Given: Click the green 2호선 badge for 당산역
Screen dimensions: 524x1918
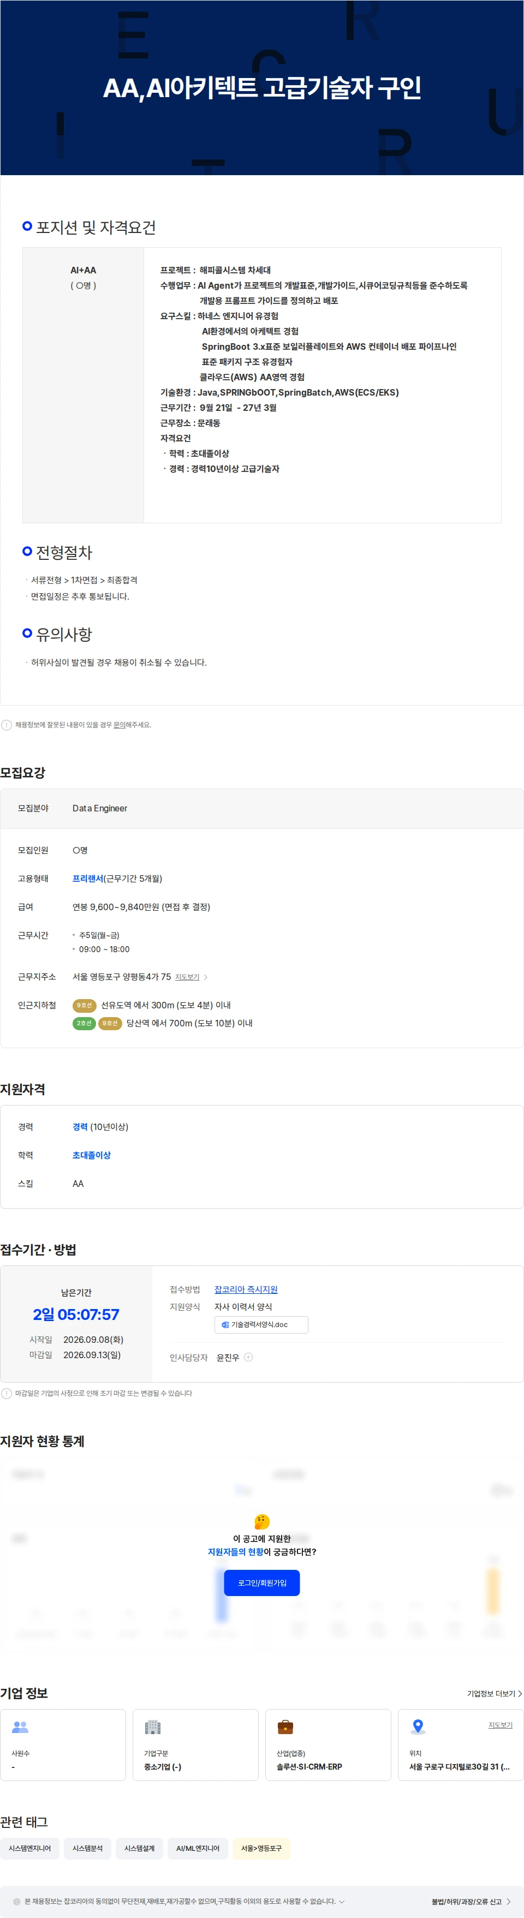Looking at the screenshot, I should point(84,1023).
